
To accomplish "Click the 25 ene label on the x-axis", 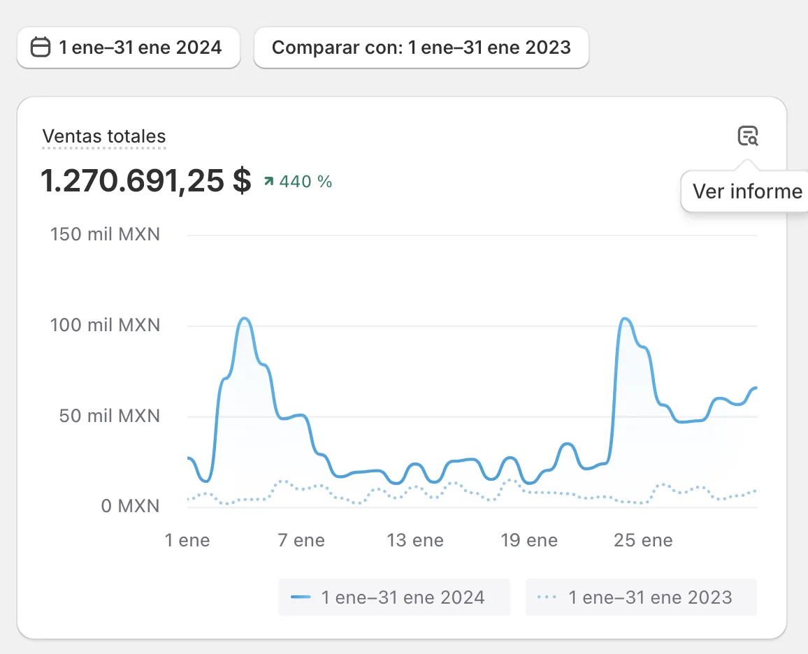I will (643, 541).
